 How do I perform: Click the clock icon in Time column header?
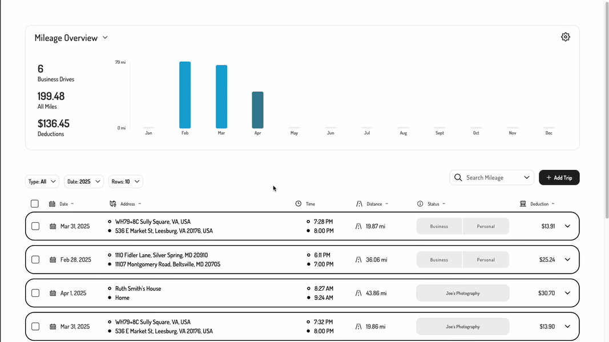click(297, 203)
